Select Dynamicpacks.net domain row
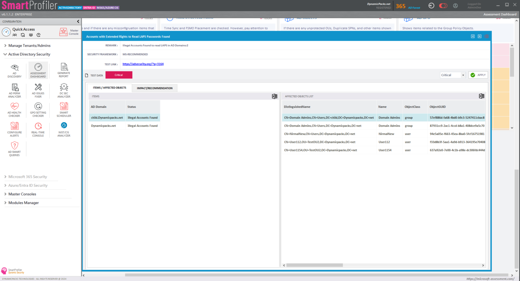 click(x=124, y=126)
